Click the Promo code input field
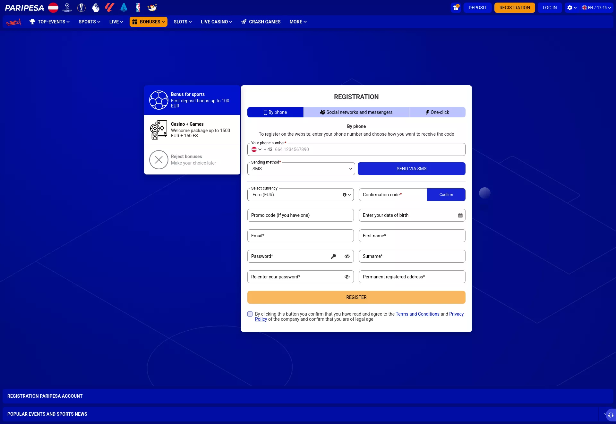 301,215
